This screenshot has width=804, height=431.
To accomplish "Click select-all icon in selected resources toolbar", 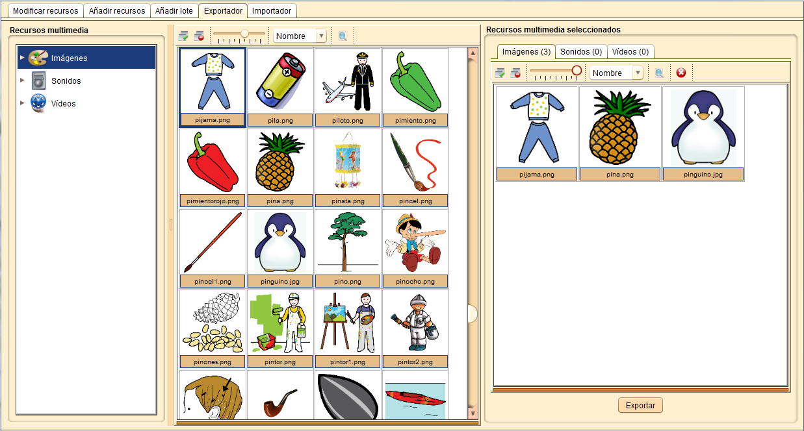I will [x=500, y=73].
